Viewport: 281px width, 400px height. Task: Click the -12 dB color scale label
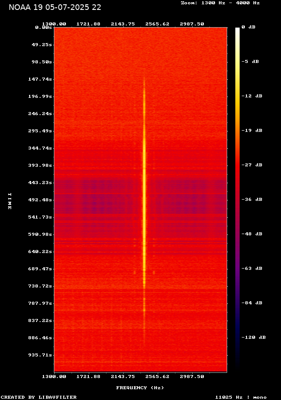tap(251, 96)
